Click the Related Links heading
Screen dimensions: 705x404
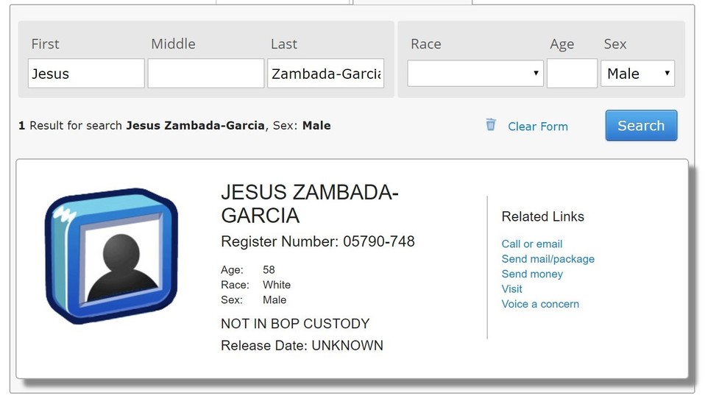542,216
